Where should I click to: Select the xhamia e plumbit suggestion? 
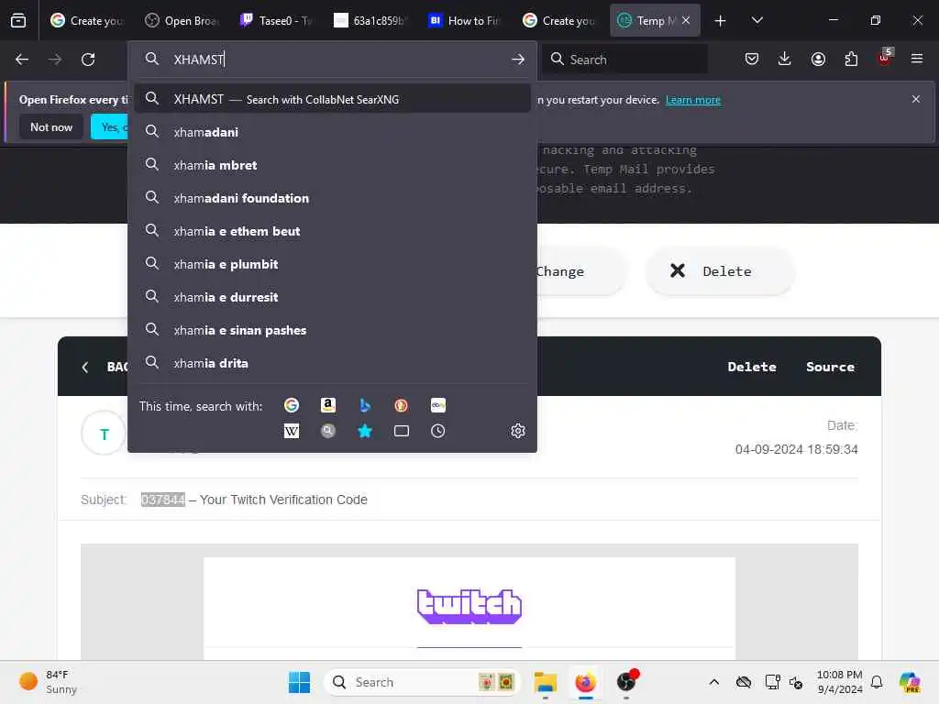(x=332, y=263)
